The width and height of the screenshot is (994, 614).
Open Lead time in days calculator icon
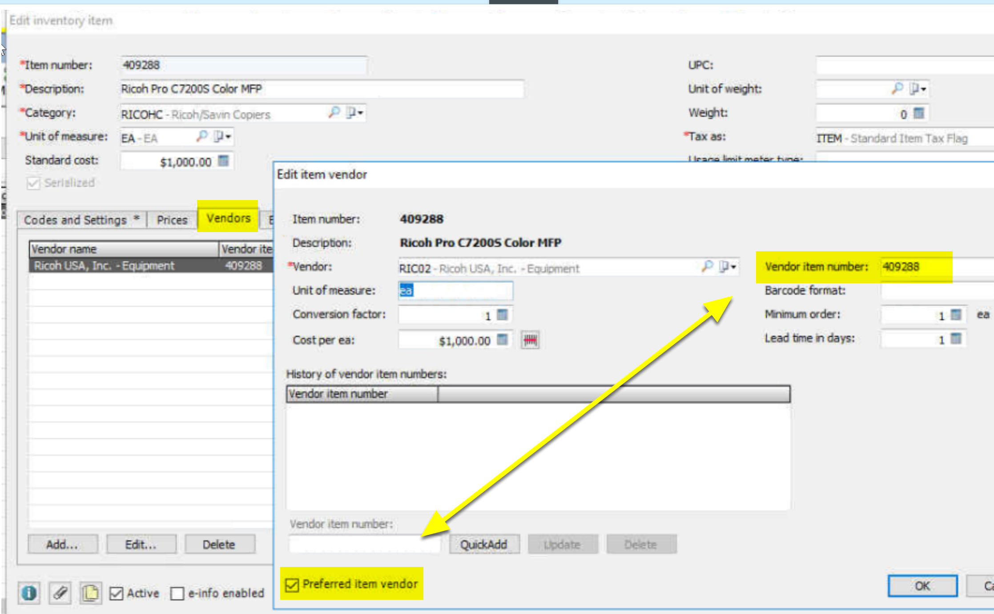coord(956,339)
